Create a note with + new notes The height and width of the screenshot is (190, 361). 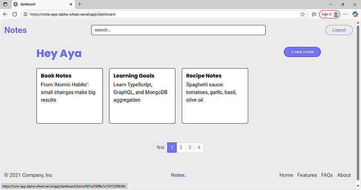click(x=302, y=52)
